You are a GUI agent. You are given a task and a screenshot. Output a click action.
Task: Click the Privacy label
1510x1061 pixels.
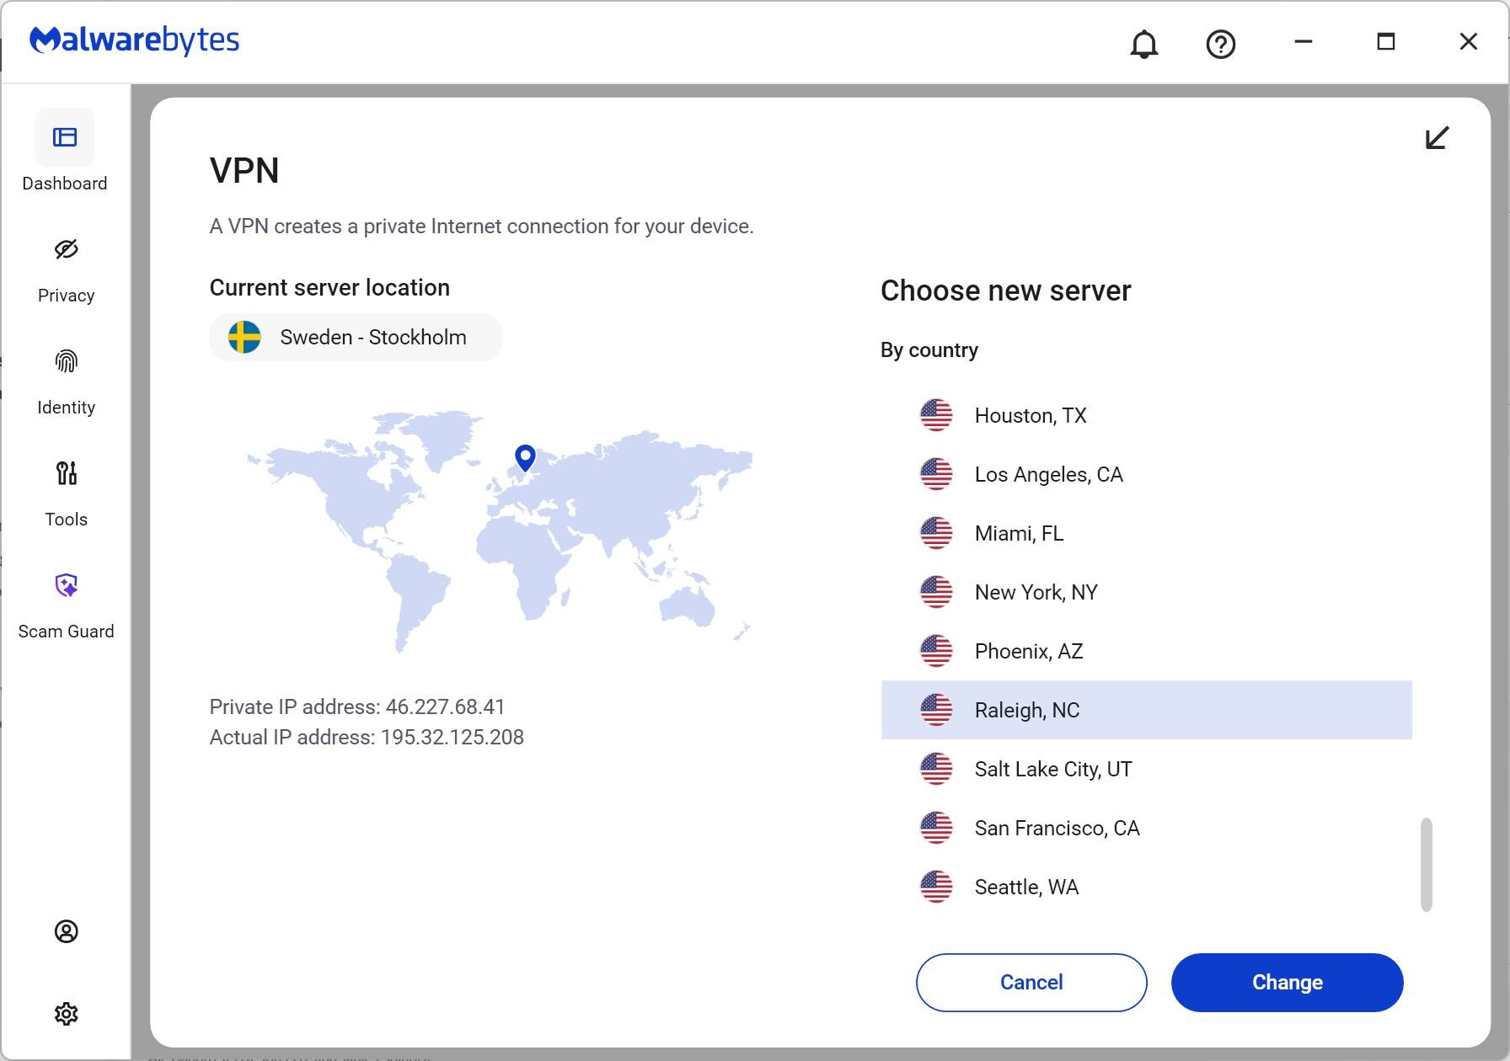pos(66,296)
